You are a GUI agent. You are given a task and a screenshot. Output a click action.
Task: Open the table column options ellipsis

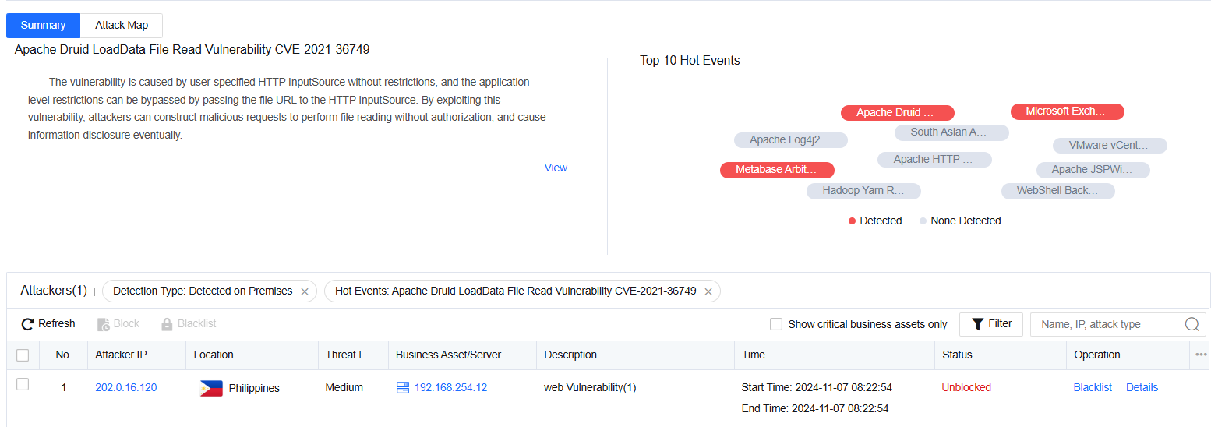[1201, 355]
